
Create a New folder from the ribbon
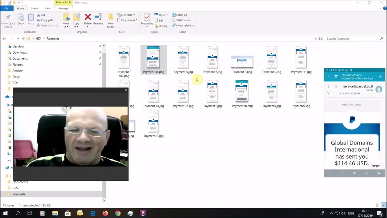tap(111, 21)
